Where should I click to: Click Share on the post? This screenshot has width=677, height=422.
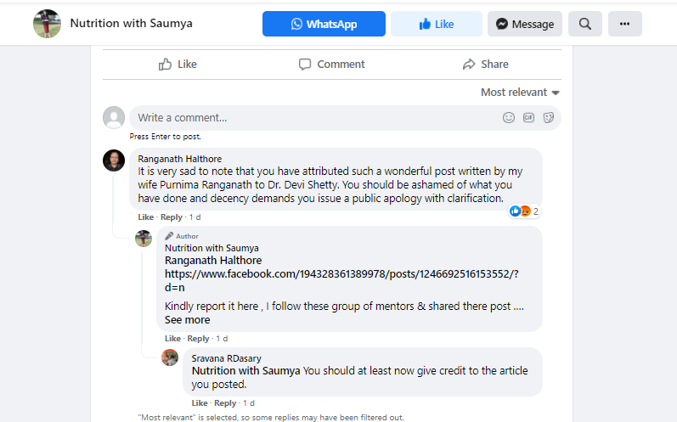coord(485,65)
